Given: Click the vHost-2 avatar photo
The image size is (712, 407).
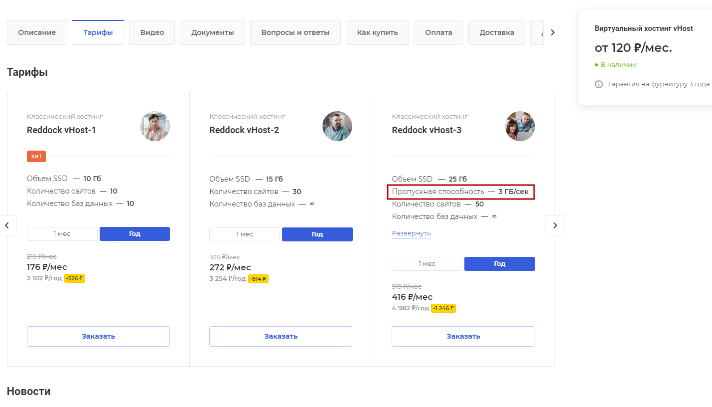Looking at the screenshot, I should (337, 126).
